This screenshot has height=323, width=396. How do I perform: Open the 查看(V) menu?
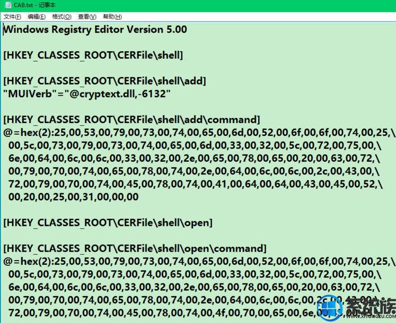point(87,17)
